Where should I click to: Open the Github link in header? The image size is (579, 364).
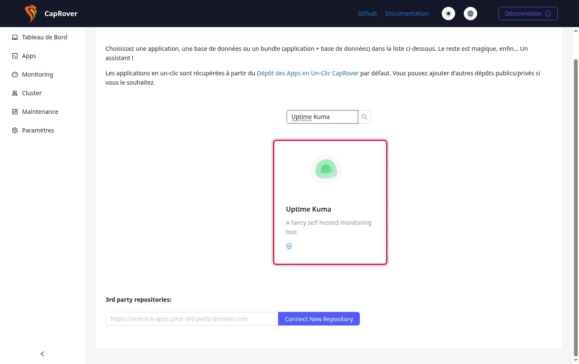tap(367, 14)
